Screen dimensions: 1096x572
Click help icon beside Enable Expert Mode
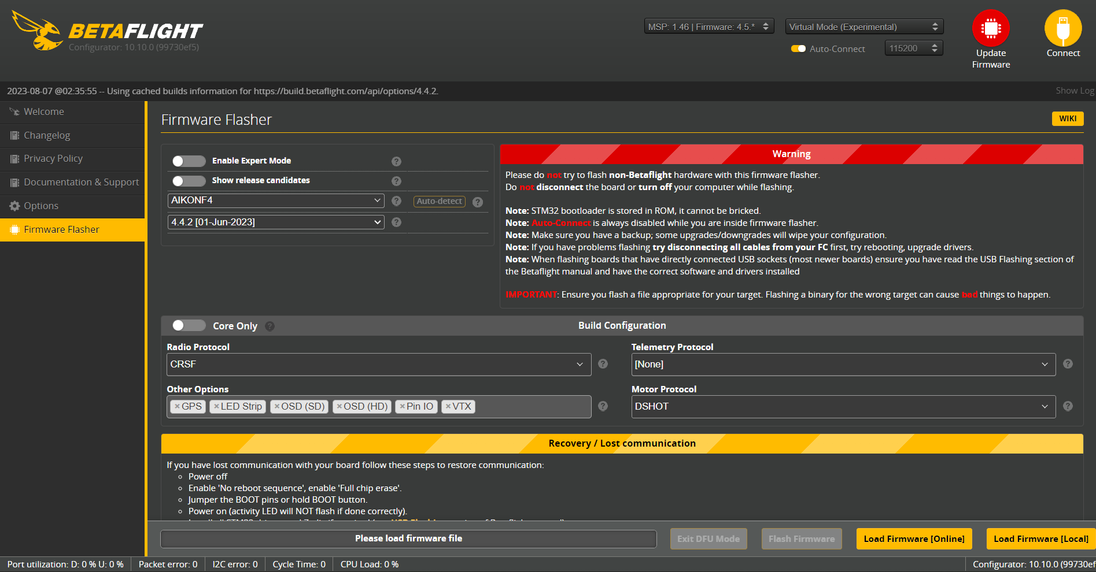[x=396, y=161]
